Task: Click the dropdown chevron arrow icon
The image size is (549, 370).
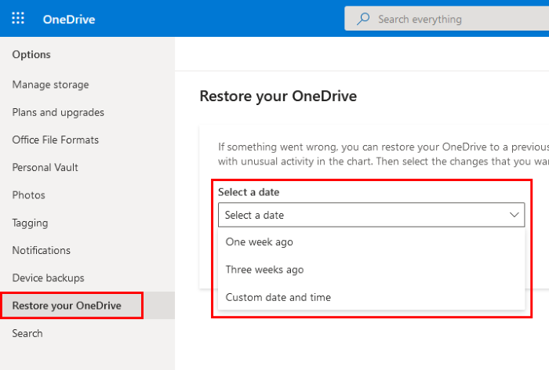Action: click(514, 214)
